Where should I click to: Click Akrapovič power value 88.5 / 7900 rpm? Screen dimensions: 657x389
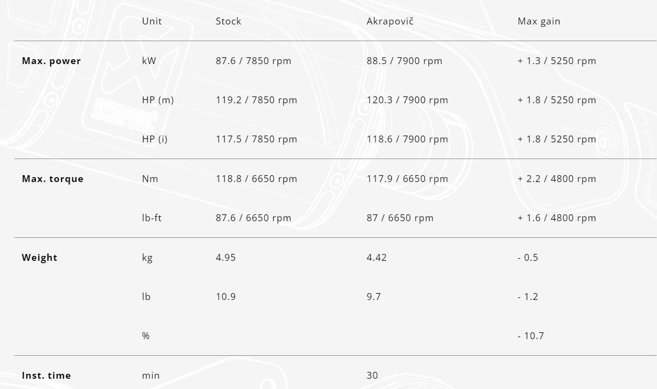click(404, 61)
